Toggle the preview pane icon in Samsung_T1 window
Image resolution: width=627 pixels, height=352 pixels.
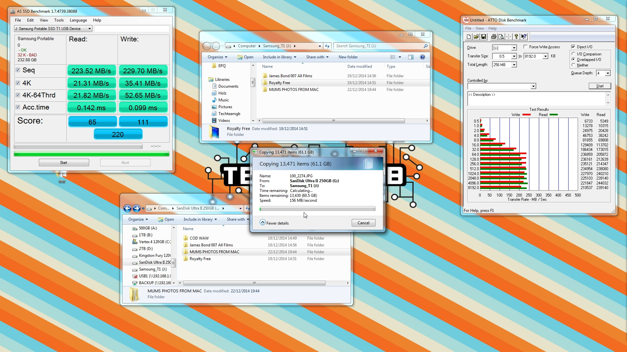[411, 57]
